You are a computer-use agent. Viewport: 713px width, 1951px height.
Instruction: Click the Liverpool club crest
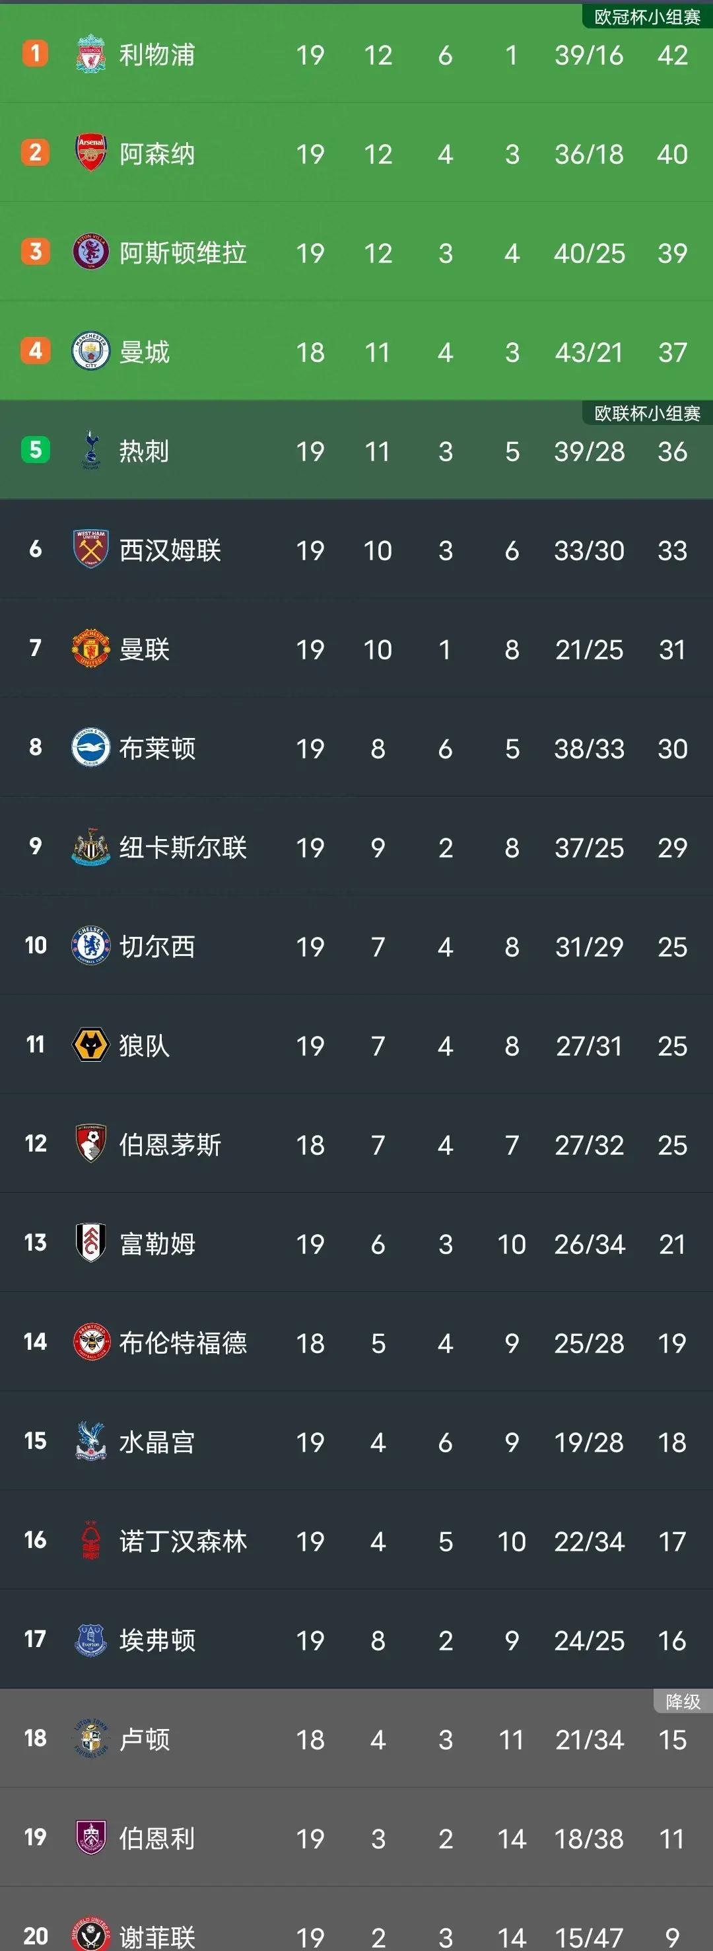[90, 55]
